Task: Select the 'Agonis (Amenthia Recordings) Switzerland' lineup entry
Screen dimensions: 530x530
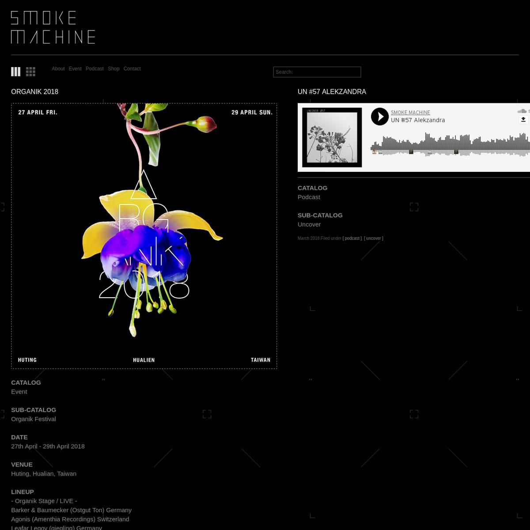Action: pos(70,519)
